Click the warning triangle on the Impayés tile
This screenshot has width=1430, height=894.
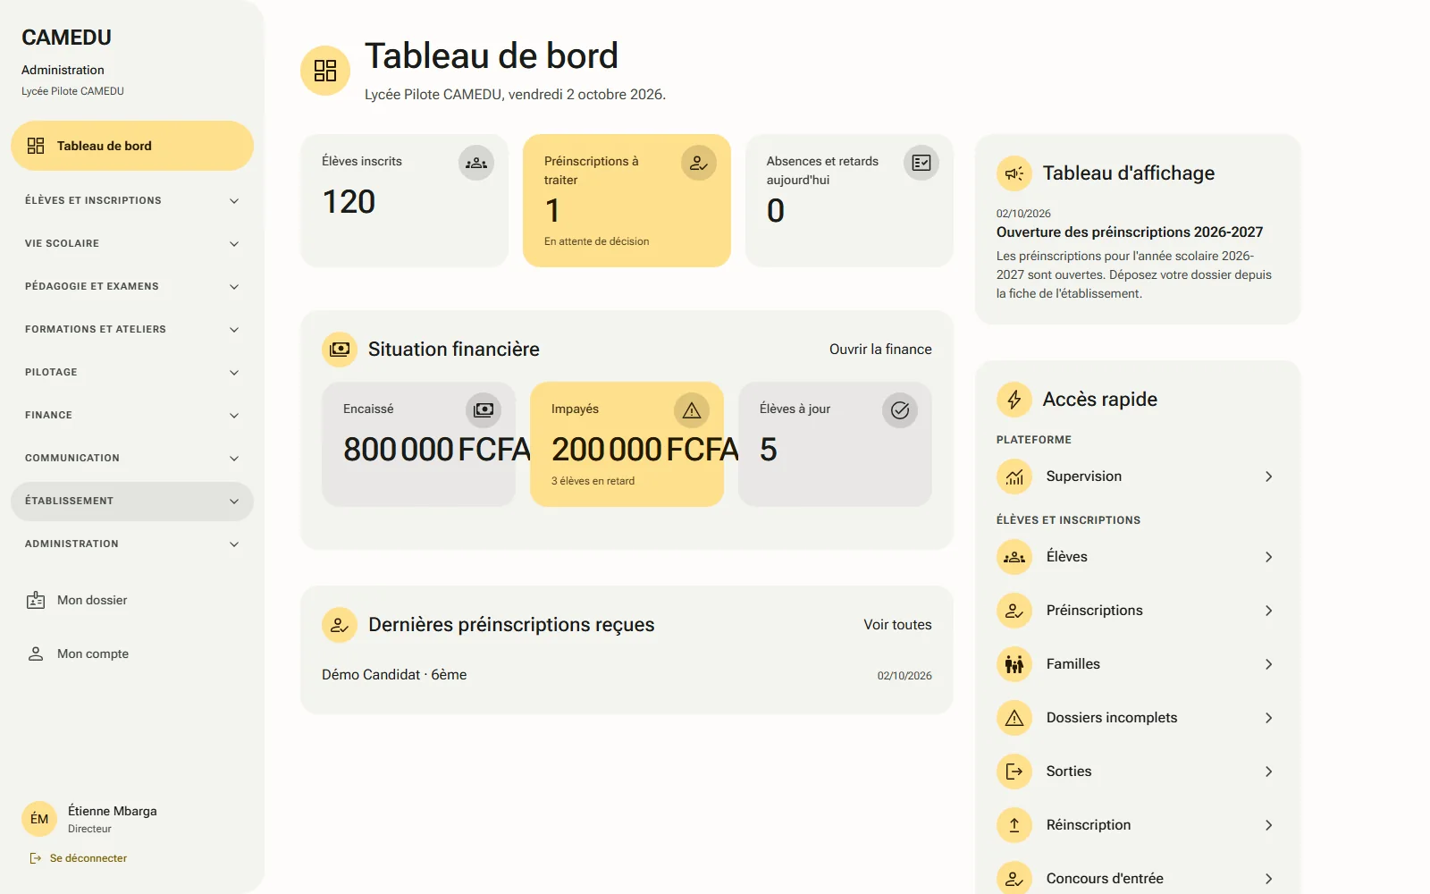pos(692,410)
